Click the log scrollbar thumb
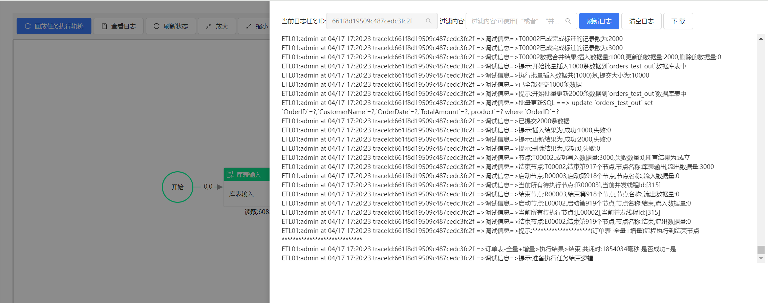This screenshot has height=303, width=768. click(761, 250)
